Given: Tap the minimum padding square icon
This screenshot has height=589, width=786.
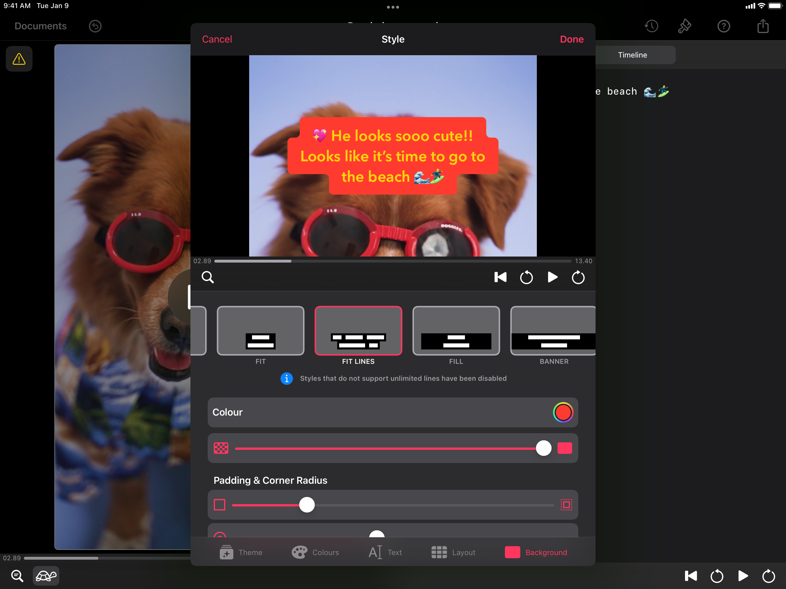Looking at the screenshot, I should point(220,505).
